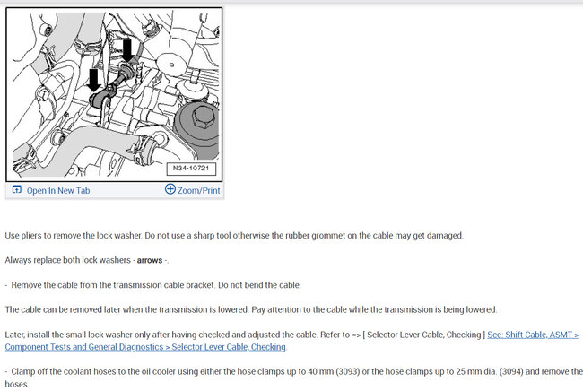Open the Zoom/Print link
This screenshot has height=391, width=583.
(x=198, y=191)
